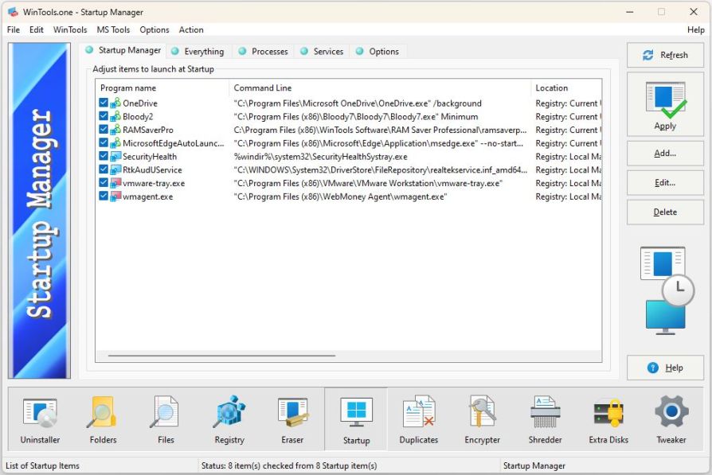Click the Edit... button
Viewport: 712px width, 475px height.
pos(665,183)
